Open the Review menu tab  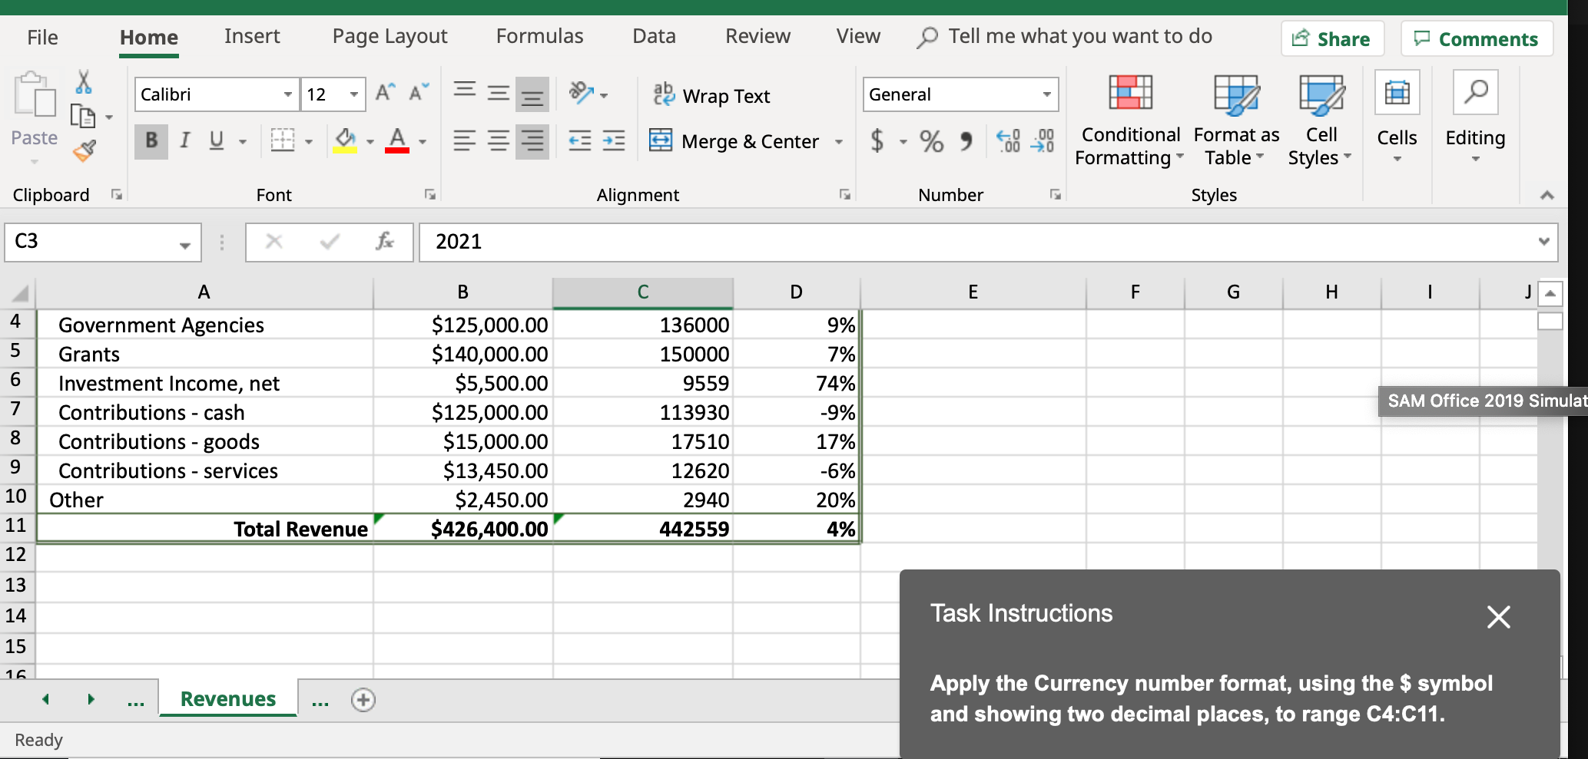[x=757, y=35]
